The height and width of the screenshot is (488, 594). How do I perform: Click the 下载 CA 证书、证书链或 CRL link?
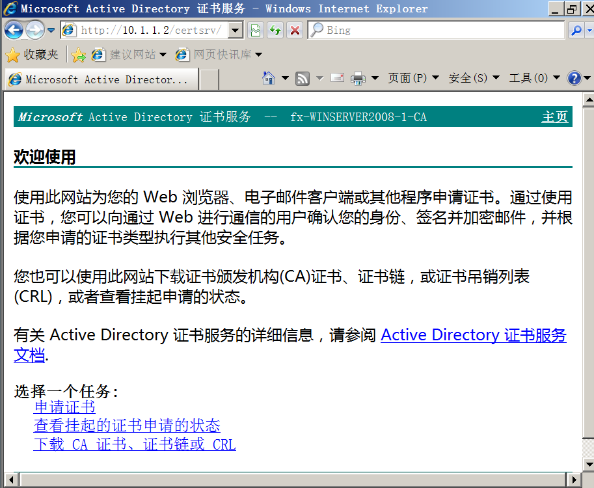click(x=135, y=444)
